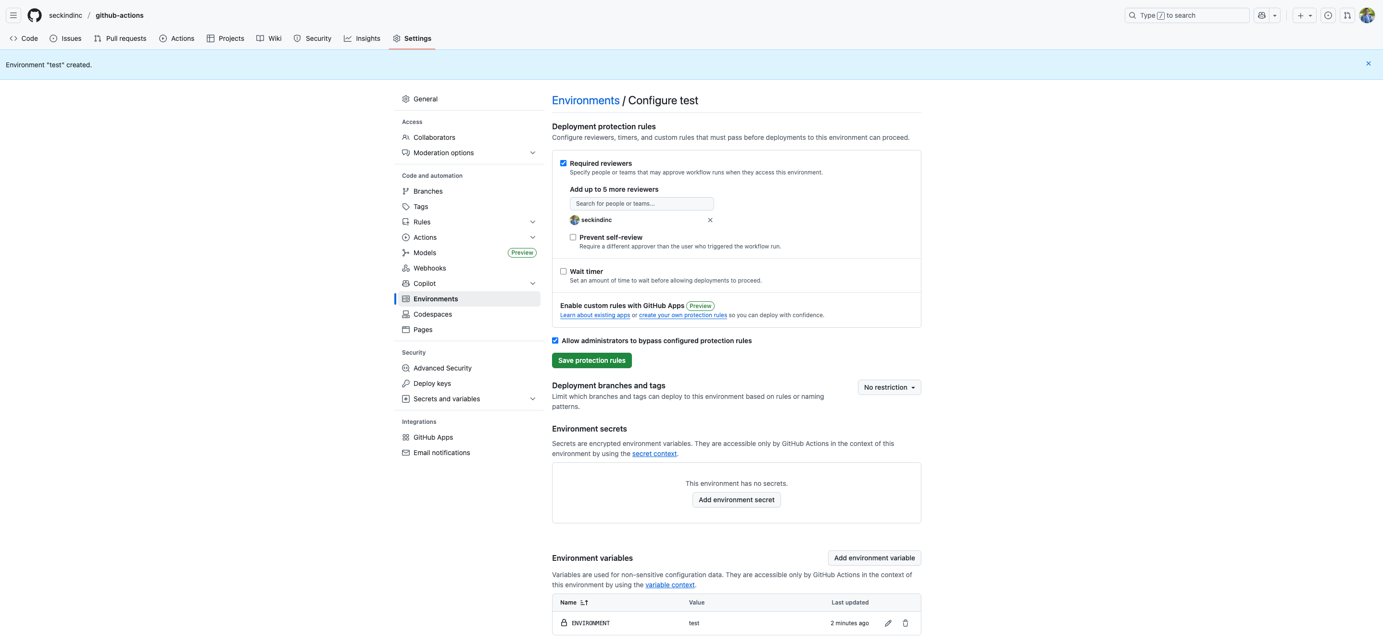1383x643 pixels.
Task: Open the Copilot icon in the header
Action: click(1262, 15)
